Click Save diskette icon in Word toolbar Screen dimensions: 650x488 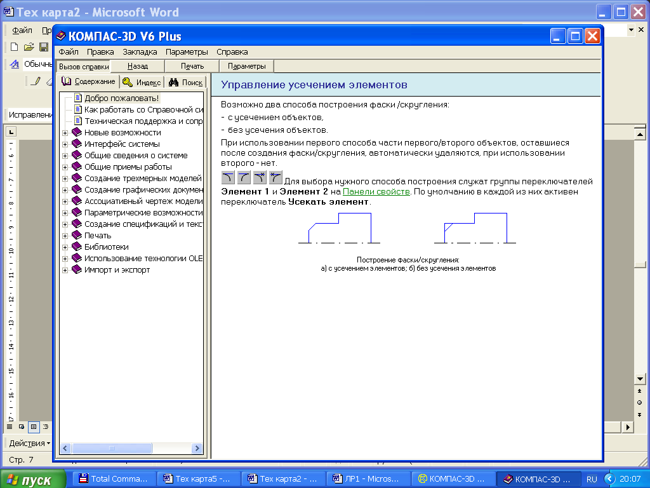pyautogui.click(x=44, y=47)
